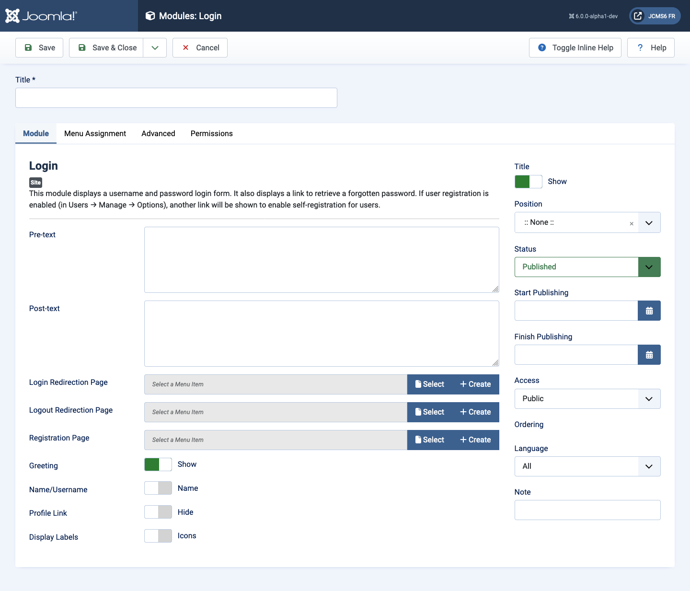
Task: Click the Save button with disk icon
Action: click(39, 47)
